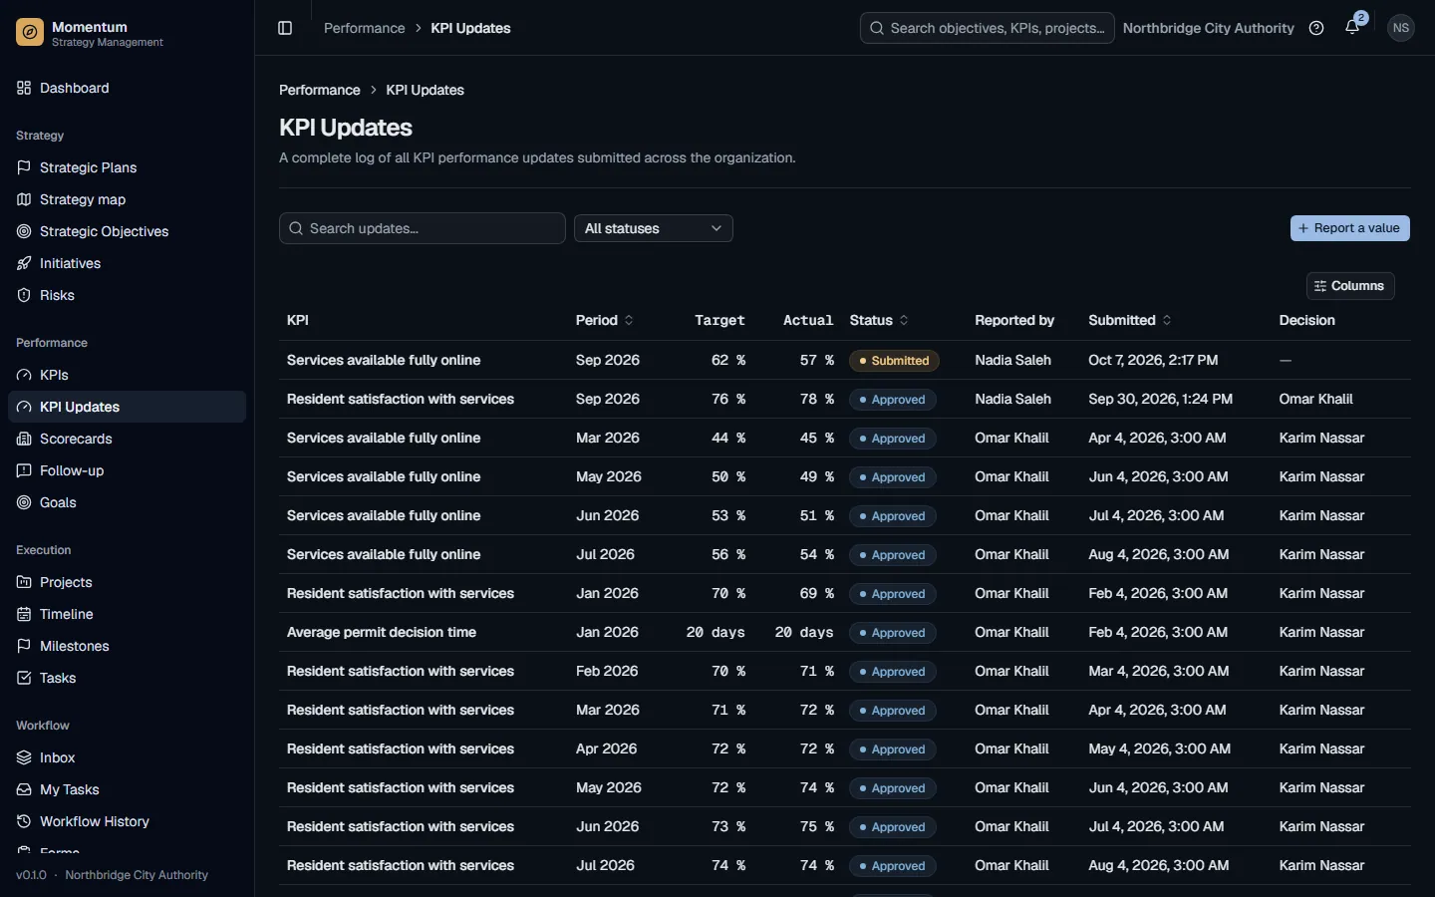Focus the Search updates field
The width and height of the screenshot is (1435, 897).
(x=423, y=228)
